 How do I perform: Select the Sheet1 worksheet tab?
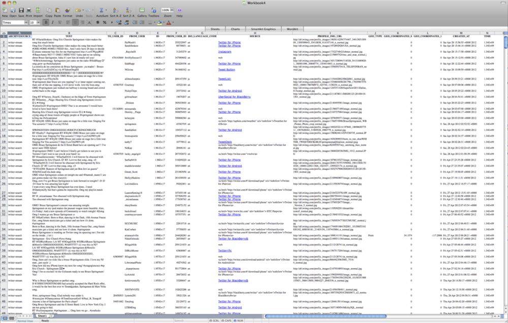(x=42, y=316)
